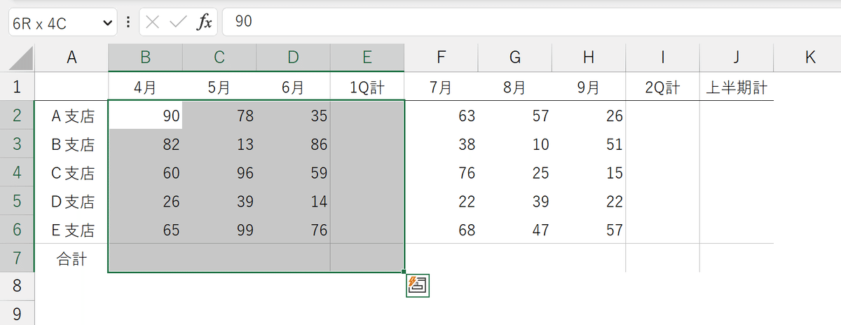Viewport: 841px width, 325px height.
Task: Click the 上半期計 header cell
Action: 736,88
